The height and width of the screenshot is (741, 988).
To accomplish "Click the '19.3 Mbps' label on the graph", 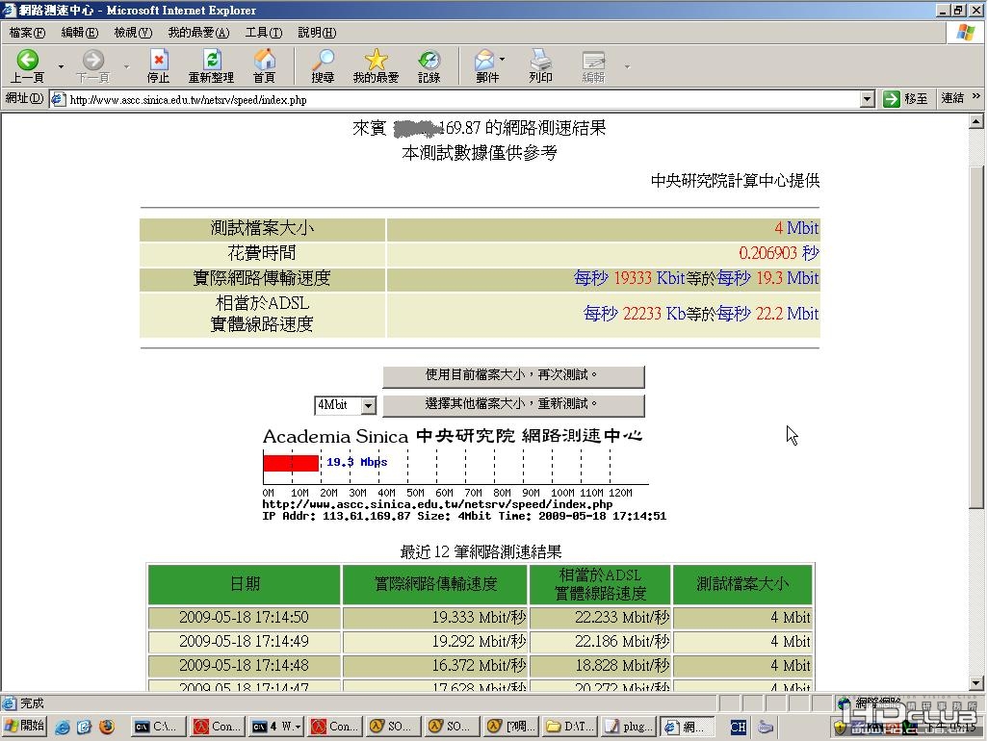I will [356, 462].
